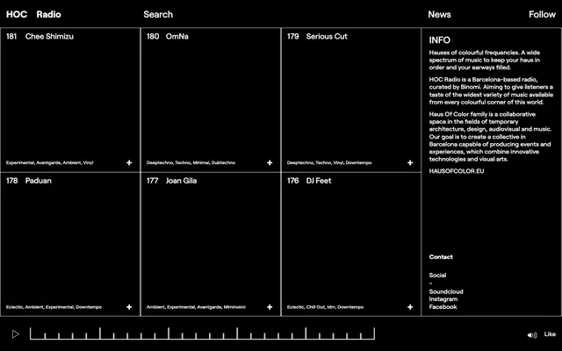Go to the Radio section in header
Screen dimensions: 562x351
click(x=48, y=14)
